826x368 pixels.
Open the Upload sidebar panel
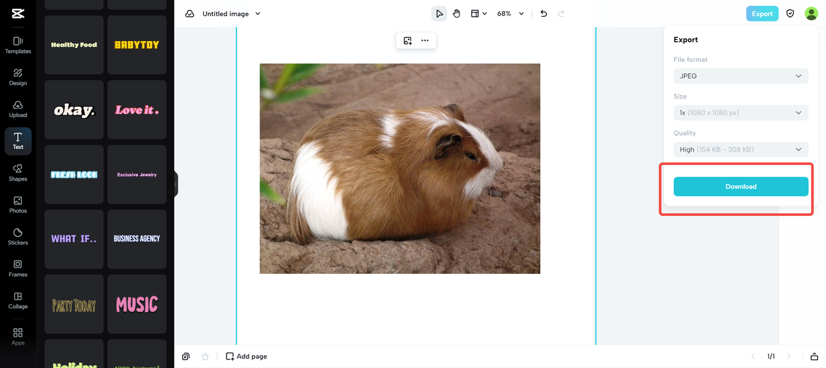[18, 109]
